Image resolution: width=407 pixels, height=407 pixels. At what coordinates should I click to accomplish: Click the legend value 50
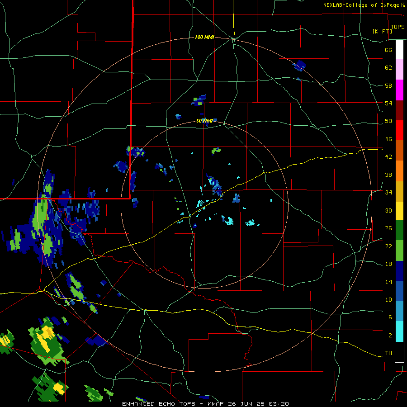388,121
